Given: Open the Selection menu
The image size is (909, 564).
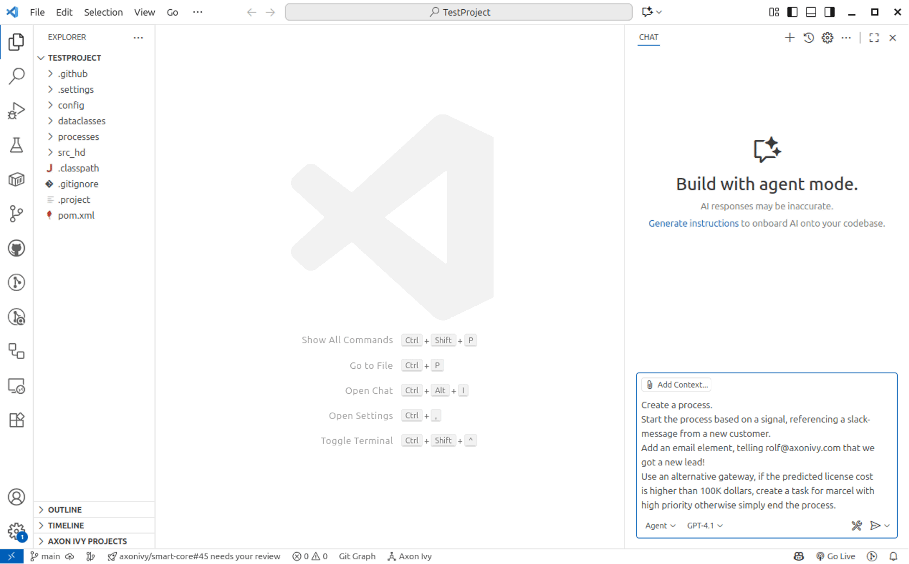Looking at the screenshot, I should (x=103, y=12).
